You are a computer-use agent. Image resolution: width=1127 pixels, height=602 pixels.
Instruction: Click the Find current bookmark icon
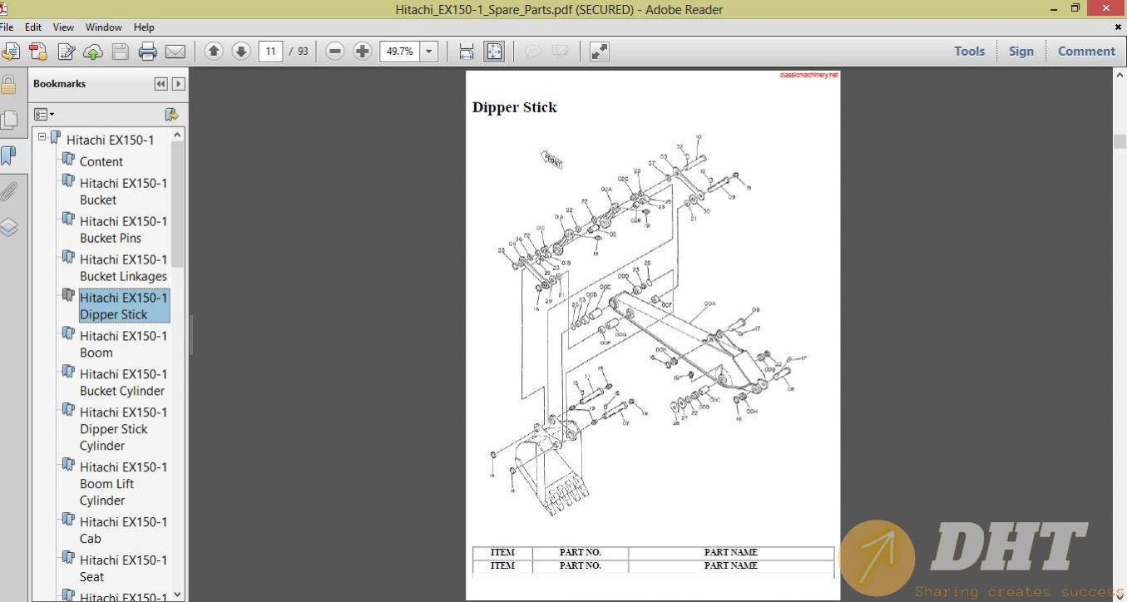171,115
